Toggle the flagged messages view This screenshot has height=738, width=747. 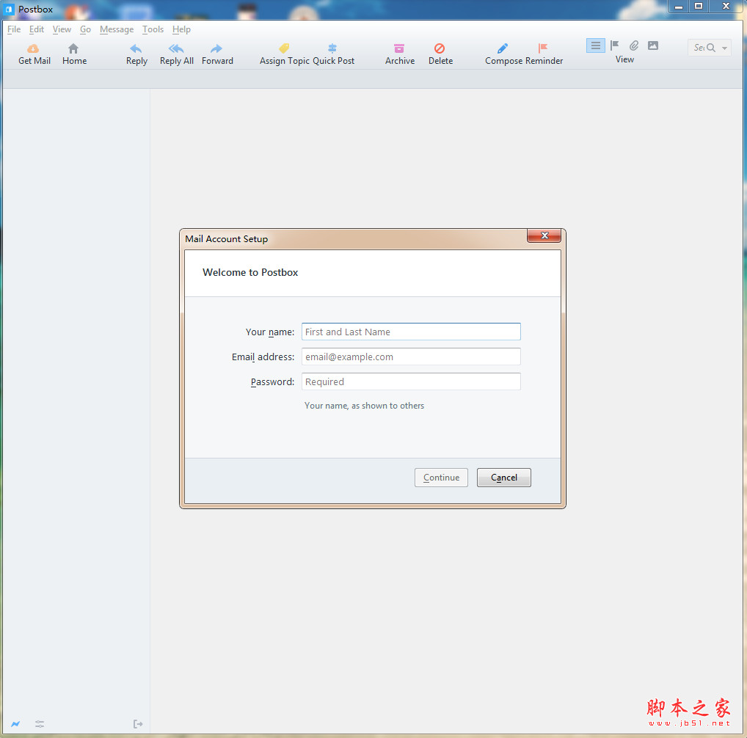point(615,45)
